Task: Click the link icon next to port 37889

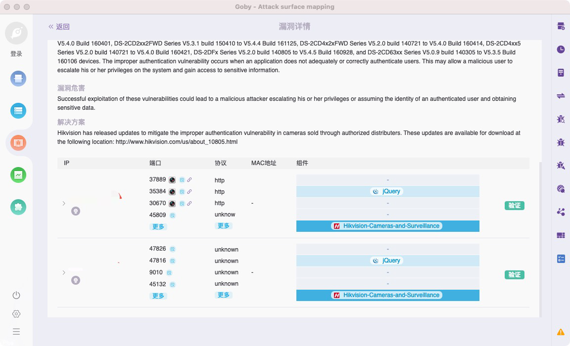Action: [x=190, y=180]
